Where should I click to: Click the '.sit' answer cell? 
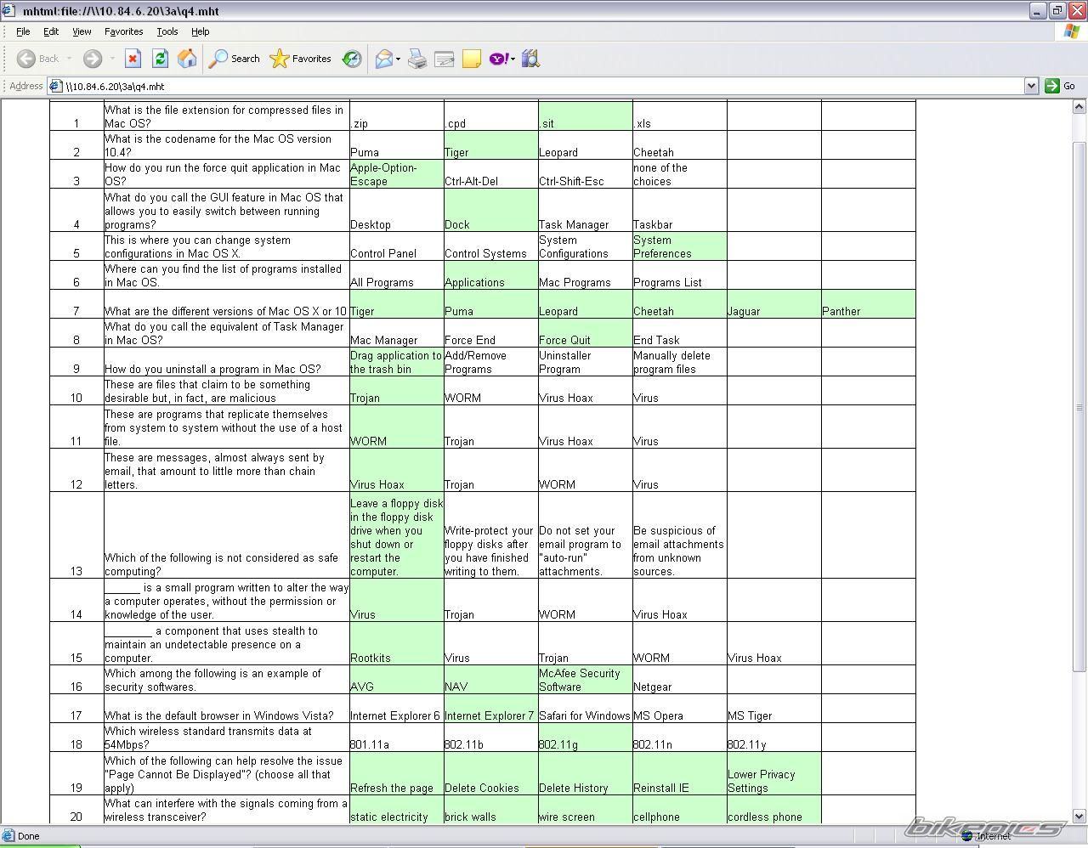coord(585,116)
